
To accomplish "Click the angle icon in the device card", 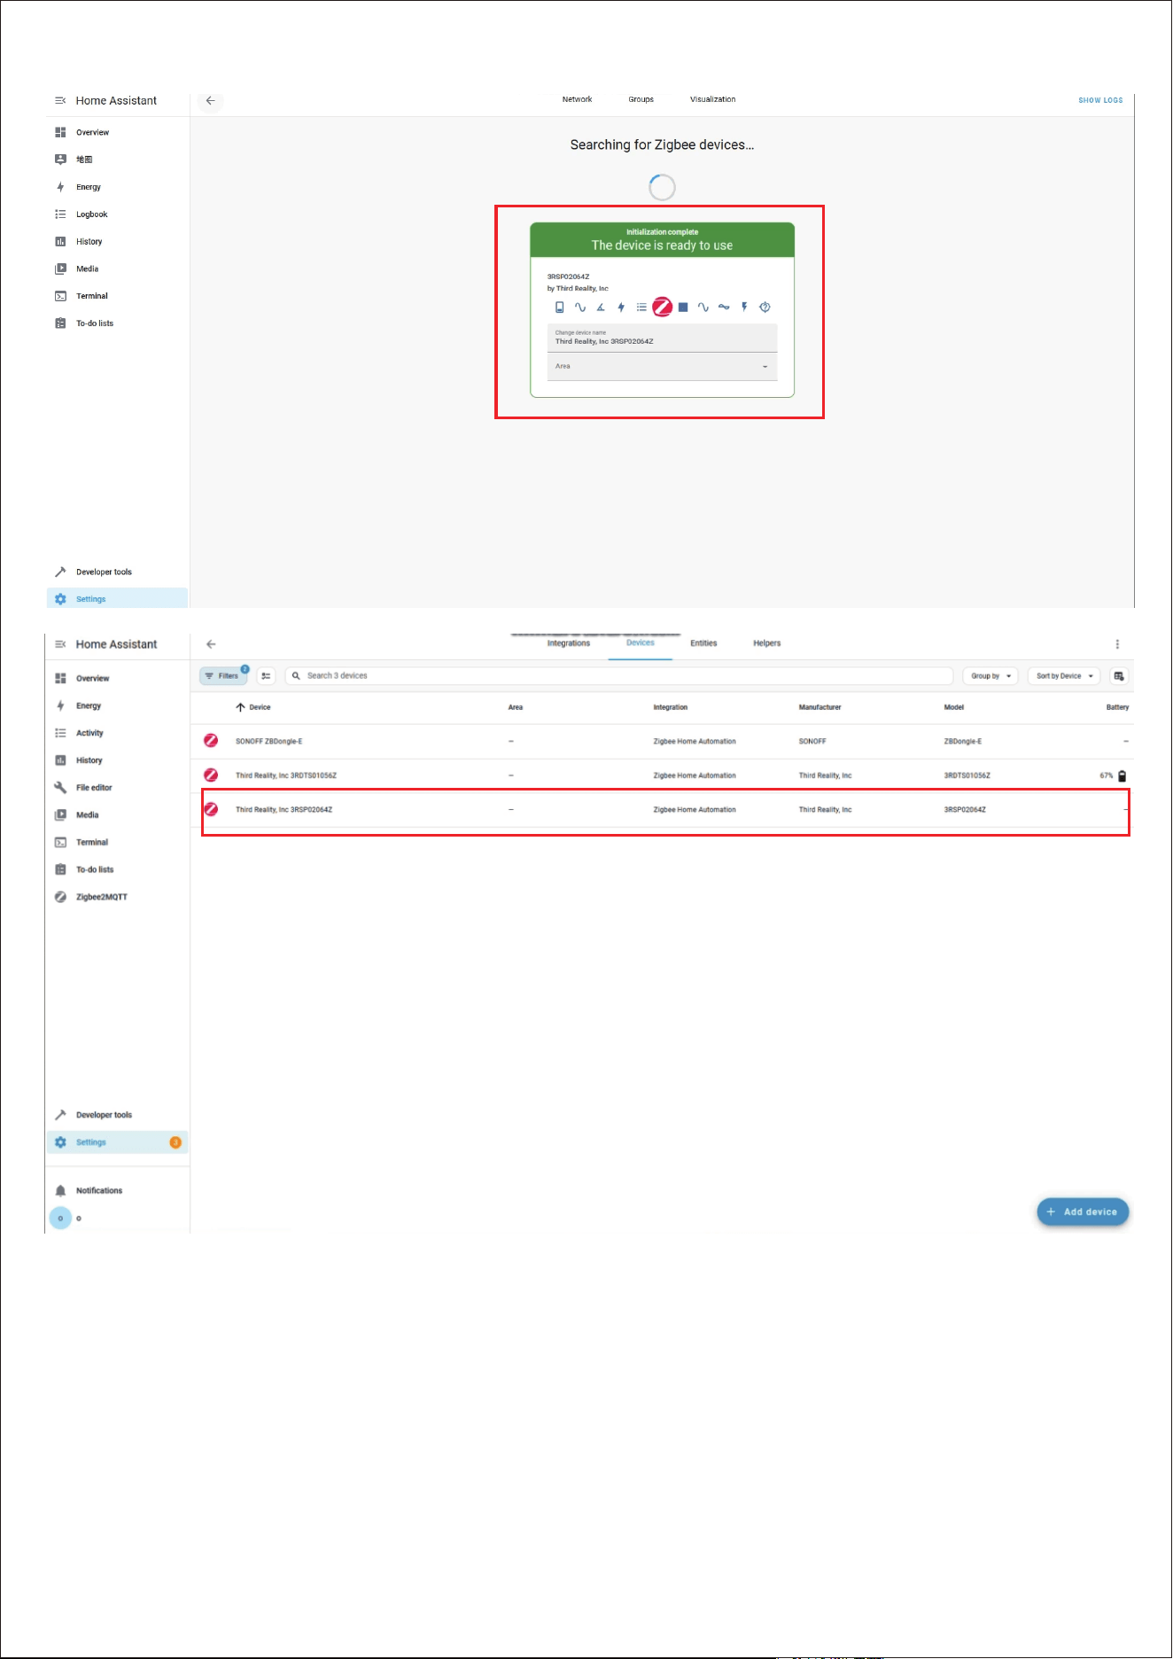I will coord(601,308).
